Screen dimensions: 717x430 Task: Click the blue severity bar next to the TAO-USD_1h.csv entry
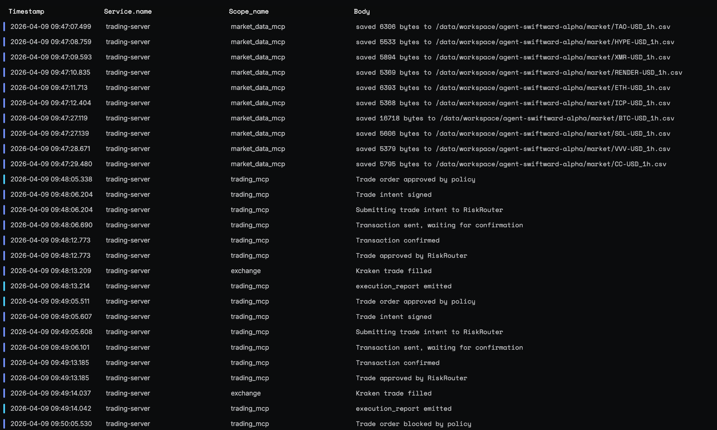(x=4, y=26)
